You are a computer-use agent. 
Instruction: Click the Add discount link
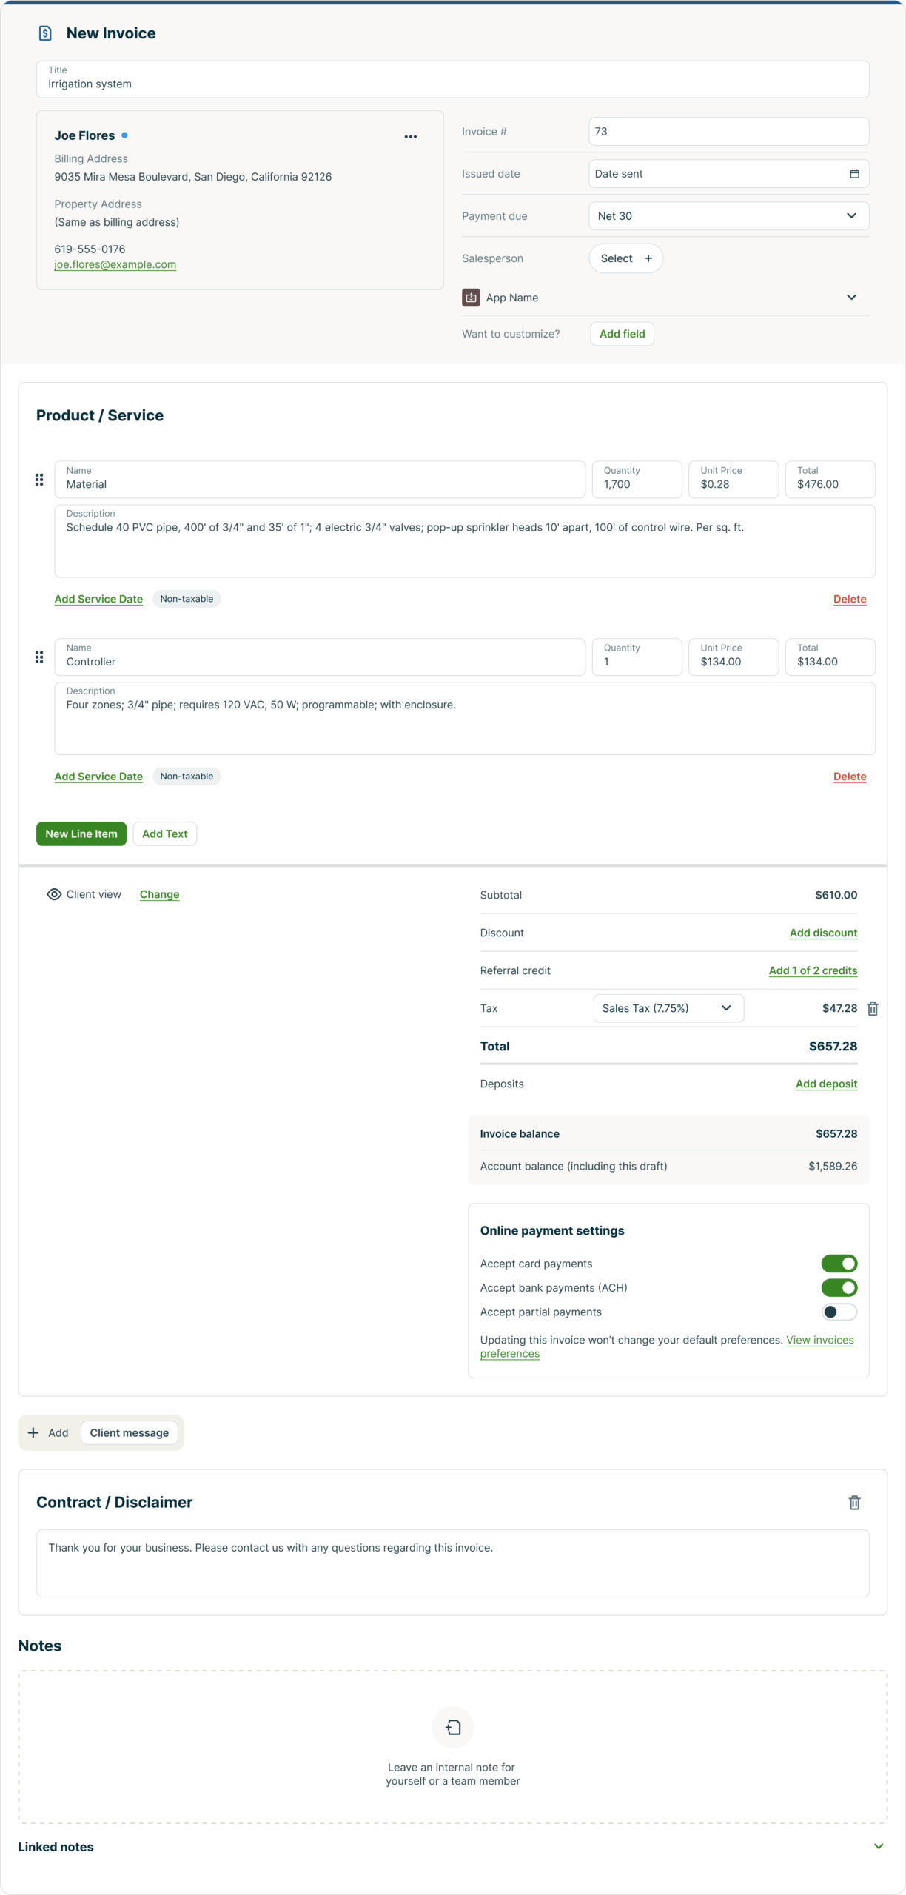click(x=823, y=933)
